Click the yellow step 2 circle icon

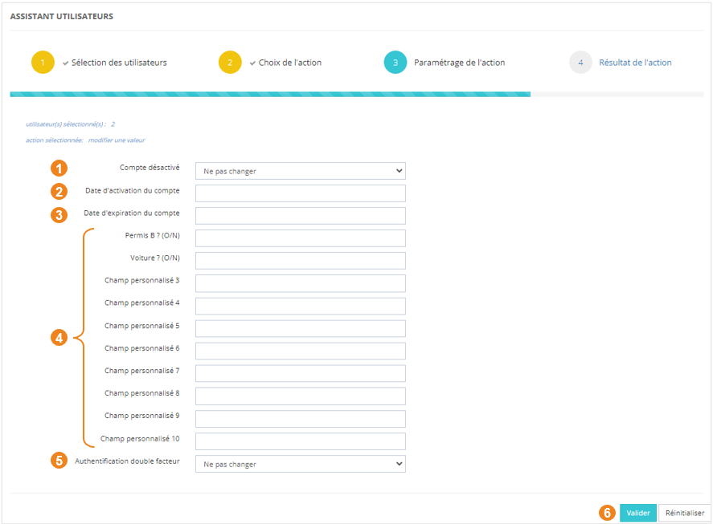pyautogui.click(x=230, y=63)
